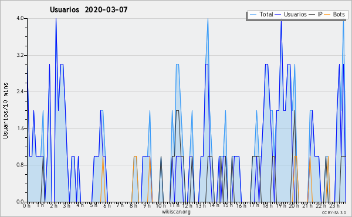Click the y-axis label 'Usuarios/10 mins'
The image size is (352, 217).
tap(5, 110)
